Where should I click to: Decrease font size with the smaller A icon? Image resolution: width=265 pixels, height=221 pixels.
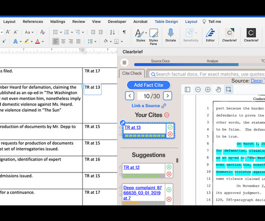click(15, 32)
